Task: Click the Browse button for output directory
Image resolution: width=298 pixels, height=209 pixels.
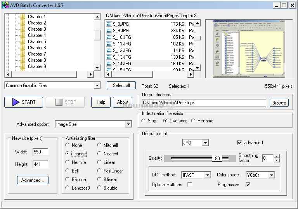Action: 279,103
